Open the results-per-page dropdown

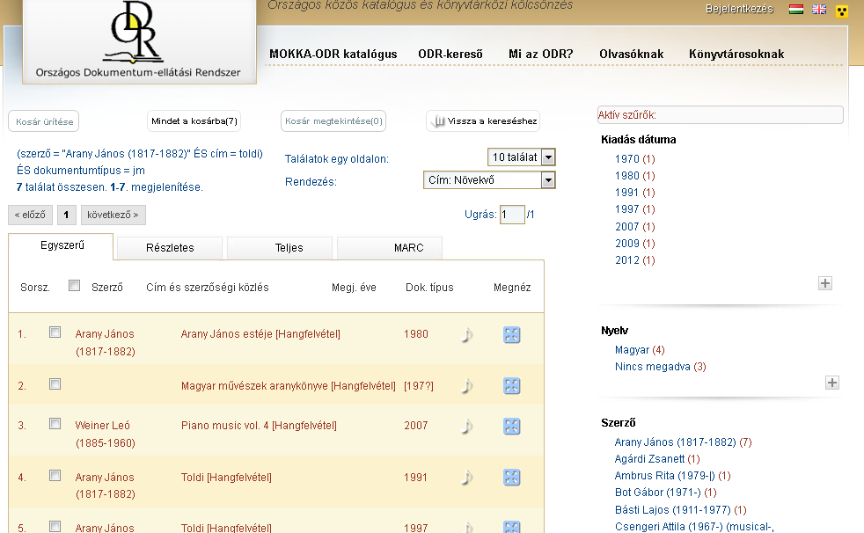tap(548, 157)
